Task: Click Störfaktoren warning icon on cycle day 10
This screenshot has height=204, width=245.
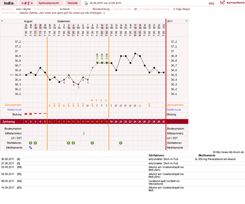Action: [69, 143]
